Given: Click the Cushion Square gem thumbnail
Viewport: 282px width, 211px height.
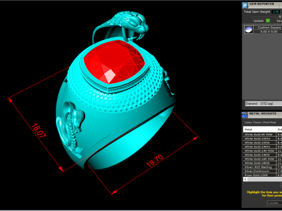Looking at the screenshot, I should (x=249, y=30).
